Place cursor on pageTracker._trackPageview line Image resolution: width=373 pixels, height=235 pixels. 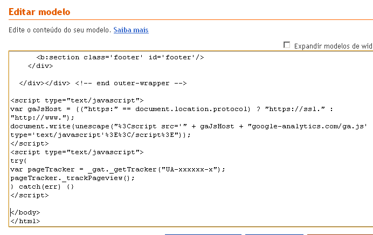[72, 178]
